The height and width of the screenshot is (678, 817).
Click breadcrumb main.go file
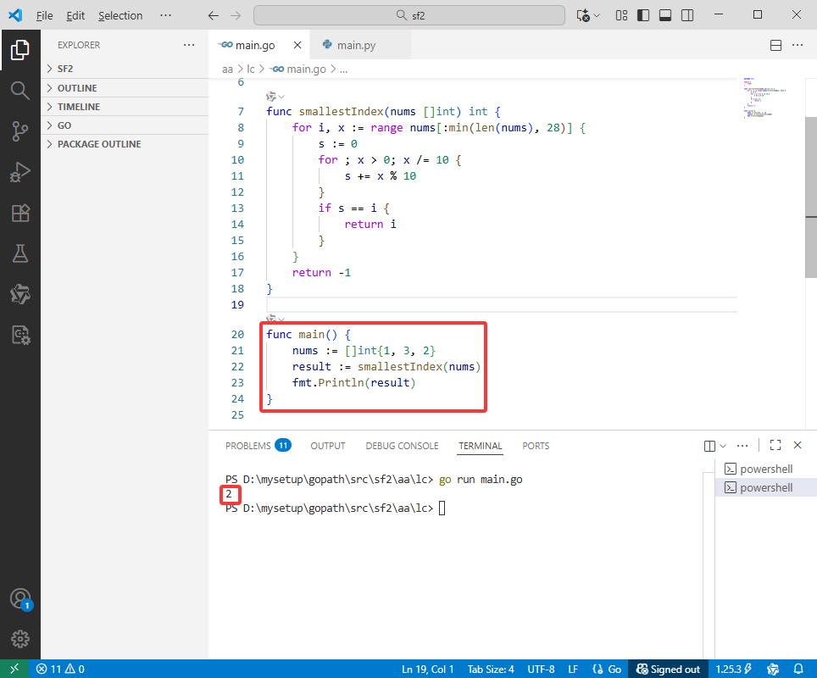300,69
